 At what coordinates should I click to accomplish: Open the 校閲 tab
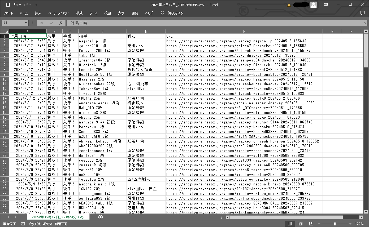pyautogui.click(x=108, y=13)
